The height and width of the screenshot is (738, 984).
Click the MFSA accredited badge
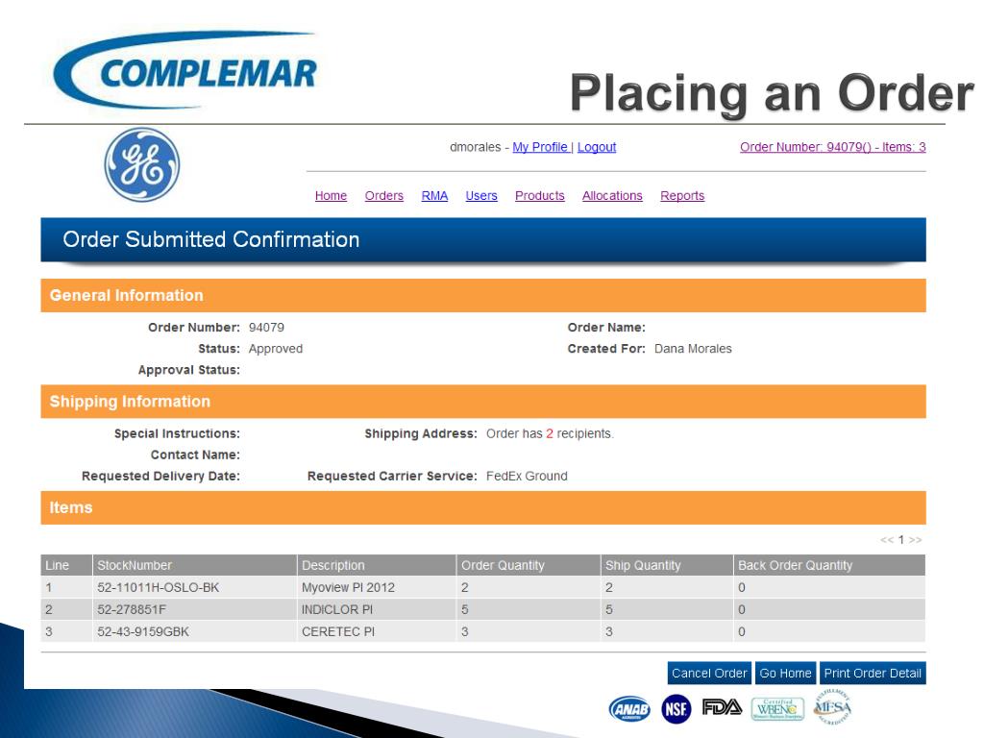(832, 707)
